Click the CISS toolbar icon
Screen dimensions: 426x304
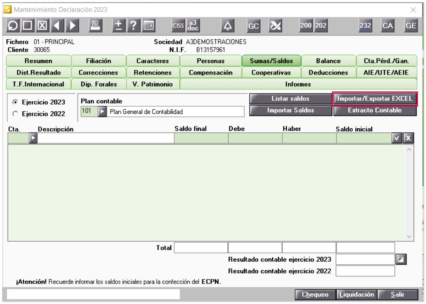178,26
